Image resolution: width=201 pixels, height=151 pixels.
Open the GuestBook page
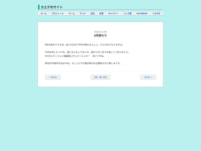point(142,13)
